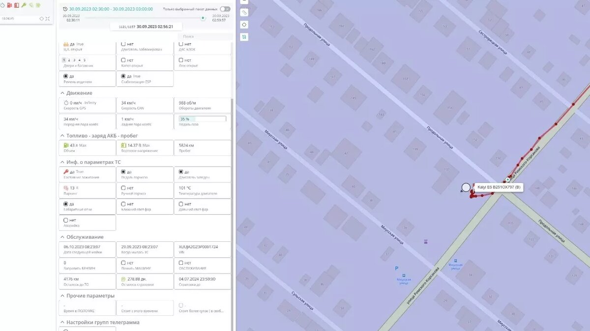
Task: Click the red book icon in top-left toolbar
Action: pos(16,5)
